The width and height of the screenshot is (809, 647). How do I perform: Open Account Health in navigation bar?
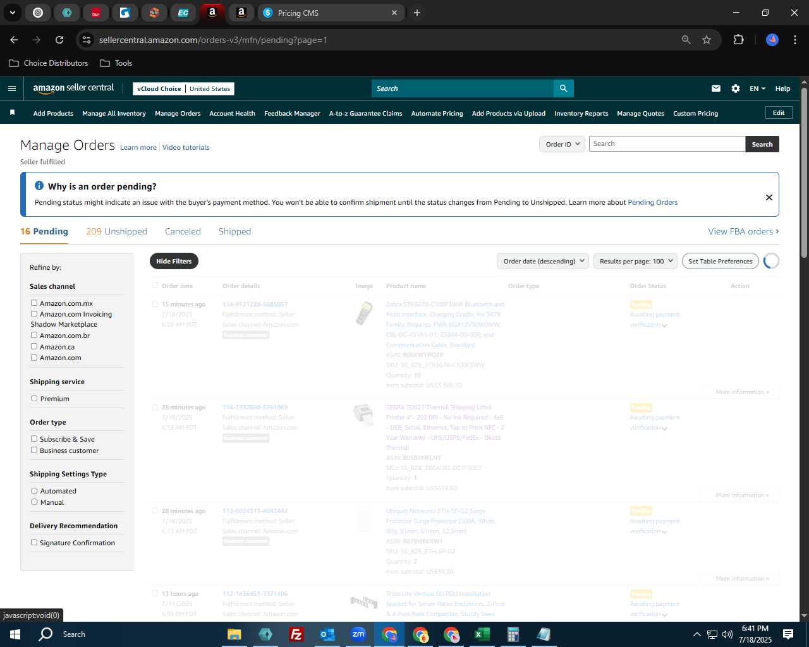point(232,113)
